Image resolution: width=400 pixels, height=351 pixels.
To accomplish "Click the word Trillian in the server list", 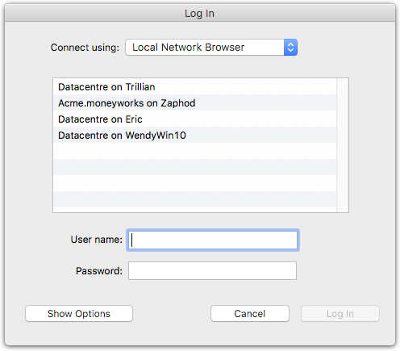I will click(140, 87).
